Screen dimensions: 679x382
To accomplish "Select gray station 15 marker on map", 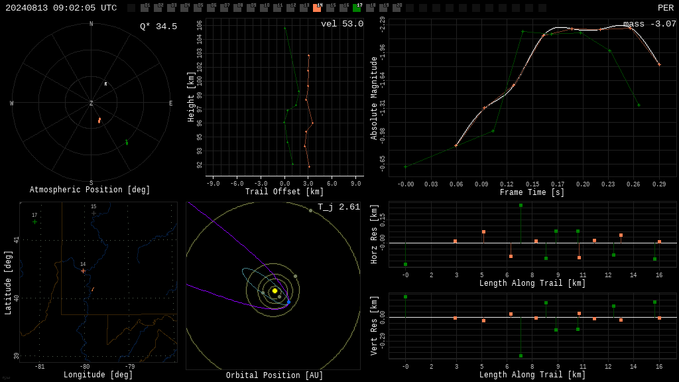I will [93, 213].
